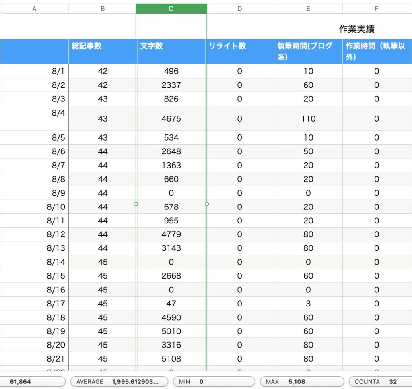Screen dimensions: 412x389
Task: Click the AVERAGE summary pill
Action: tap(119, 381)
